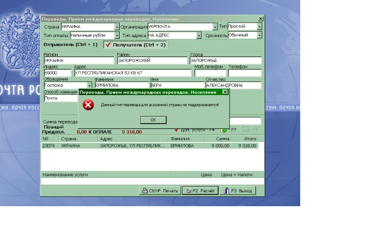Viewport: 386px width, 241px height.
Task: Click the Фамилия column header in table
Action: (186, 139)
